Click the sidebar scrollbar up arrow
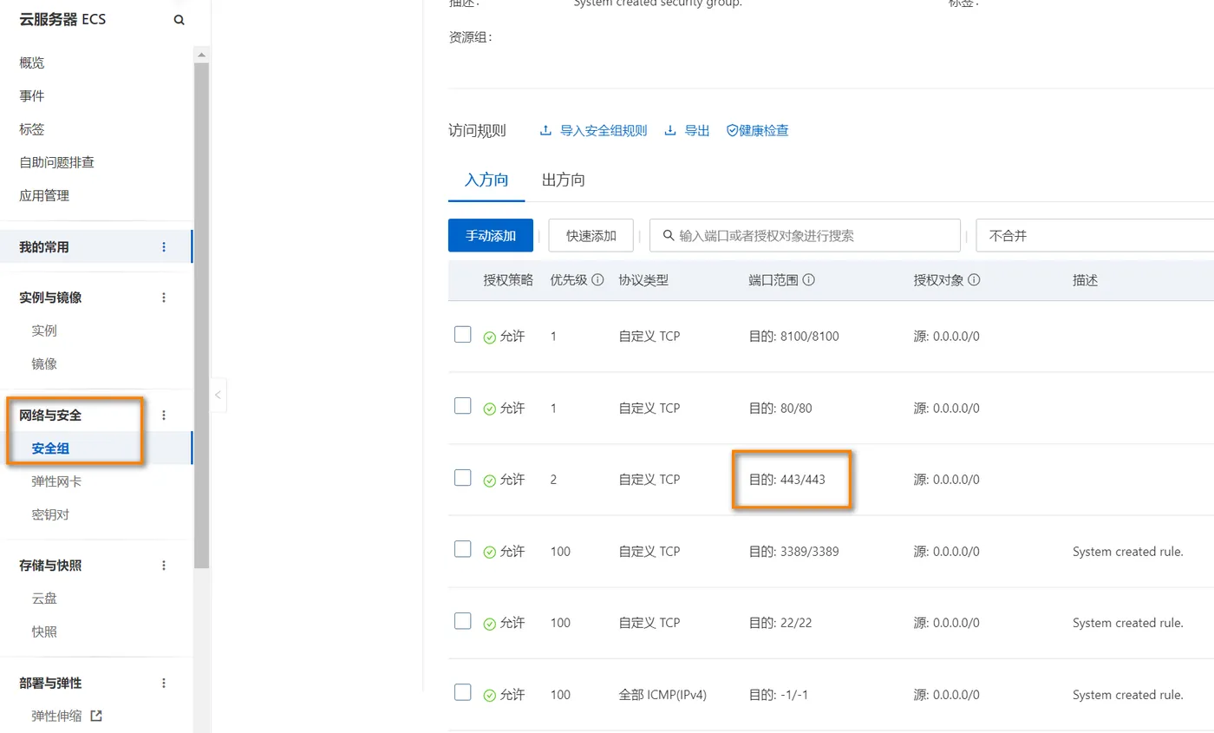This screenshot has height=733, width=1214. [x=201, y=55]
